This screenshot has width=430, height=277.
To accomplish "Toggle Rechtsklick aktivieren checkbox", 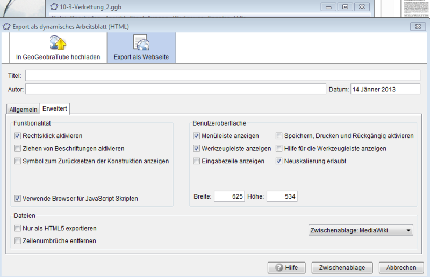I will tap(17, 136).
